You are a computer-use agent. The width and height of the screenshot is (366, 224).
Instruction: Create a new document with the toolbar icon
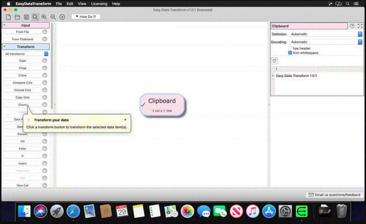point(9,17)
